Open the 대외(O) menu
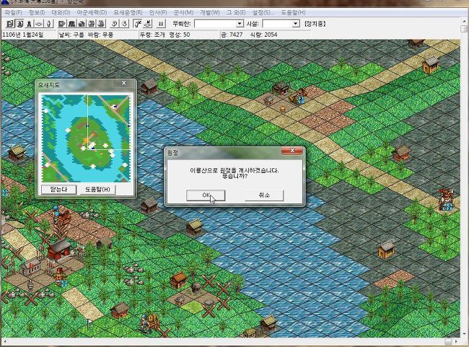This screenshot has height=347, width=469. (x=61, y=12)
